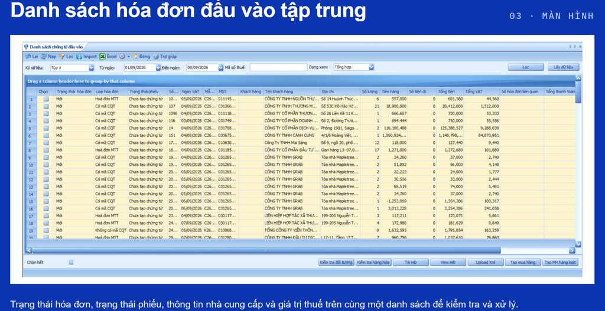
Task: Click the Đóng house icon
Action: (135, 57)
